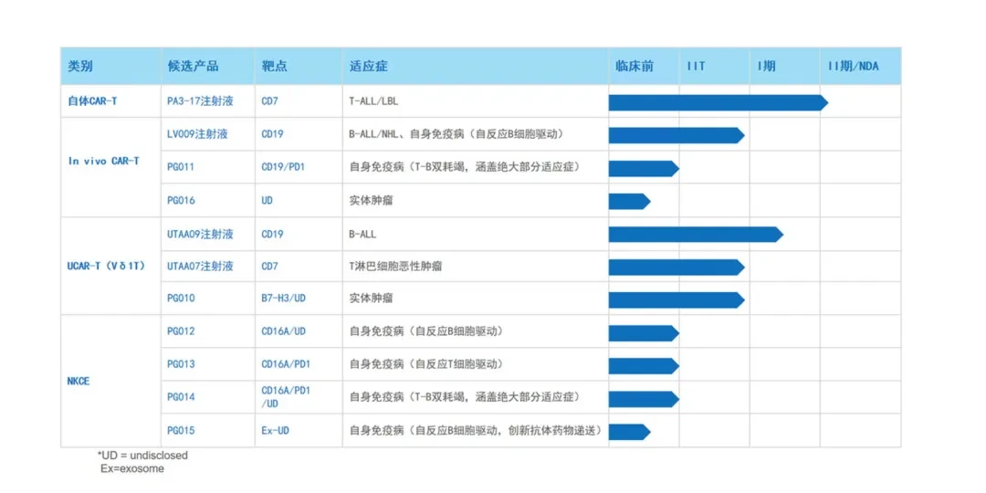Click 实体肿瘤 indication in PG016 row
986x493 pixels.
(x=372, y=201)
